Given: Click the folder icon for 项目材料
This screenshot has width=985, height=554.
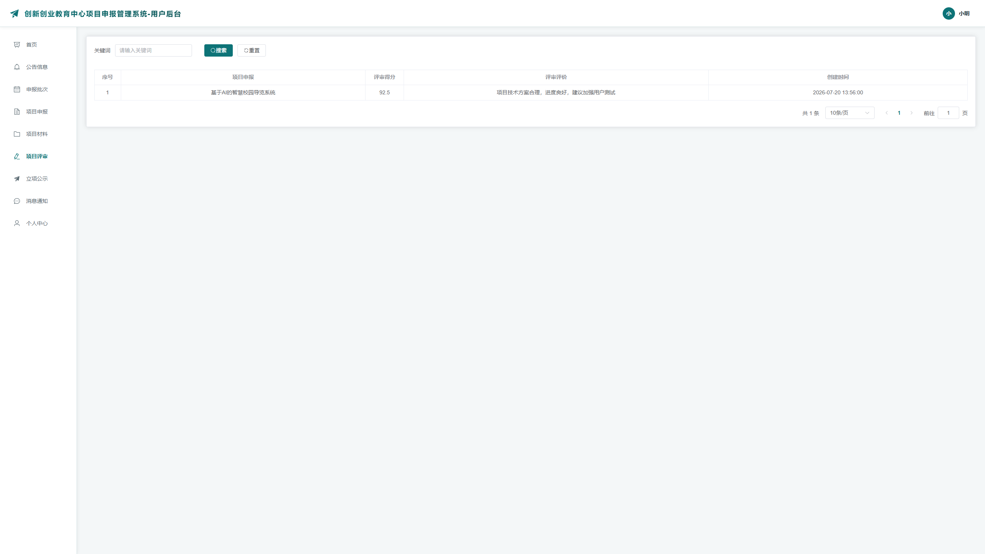Looking at the screenshot, I should click(17, 134).
